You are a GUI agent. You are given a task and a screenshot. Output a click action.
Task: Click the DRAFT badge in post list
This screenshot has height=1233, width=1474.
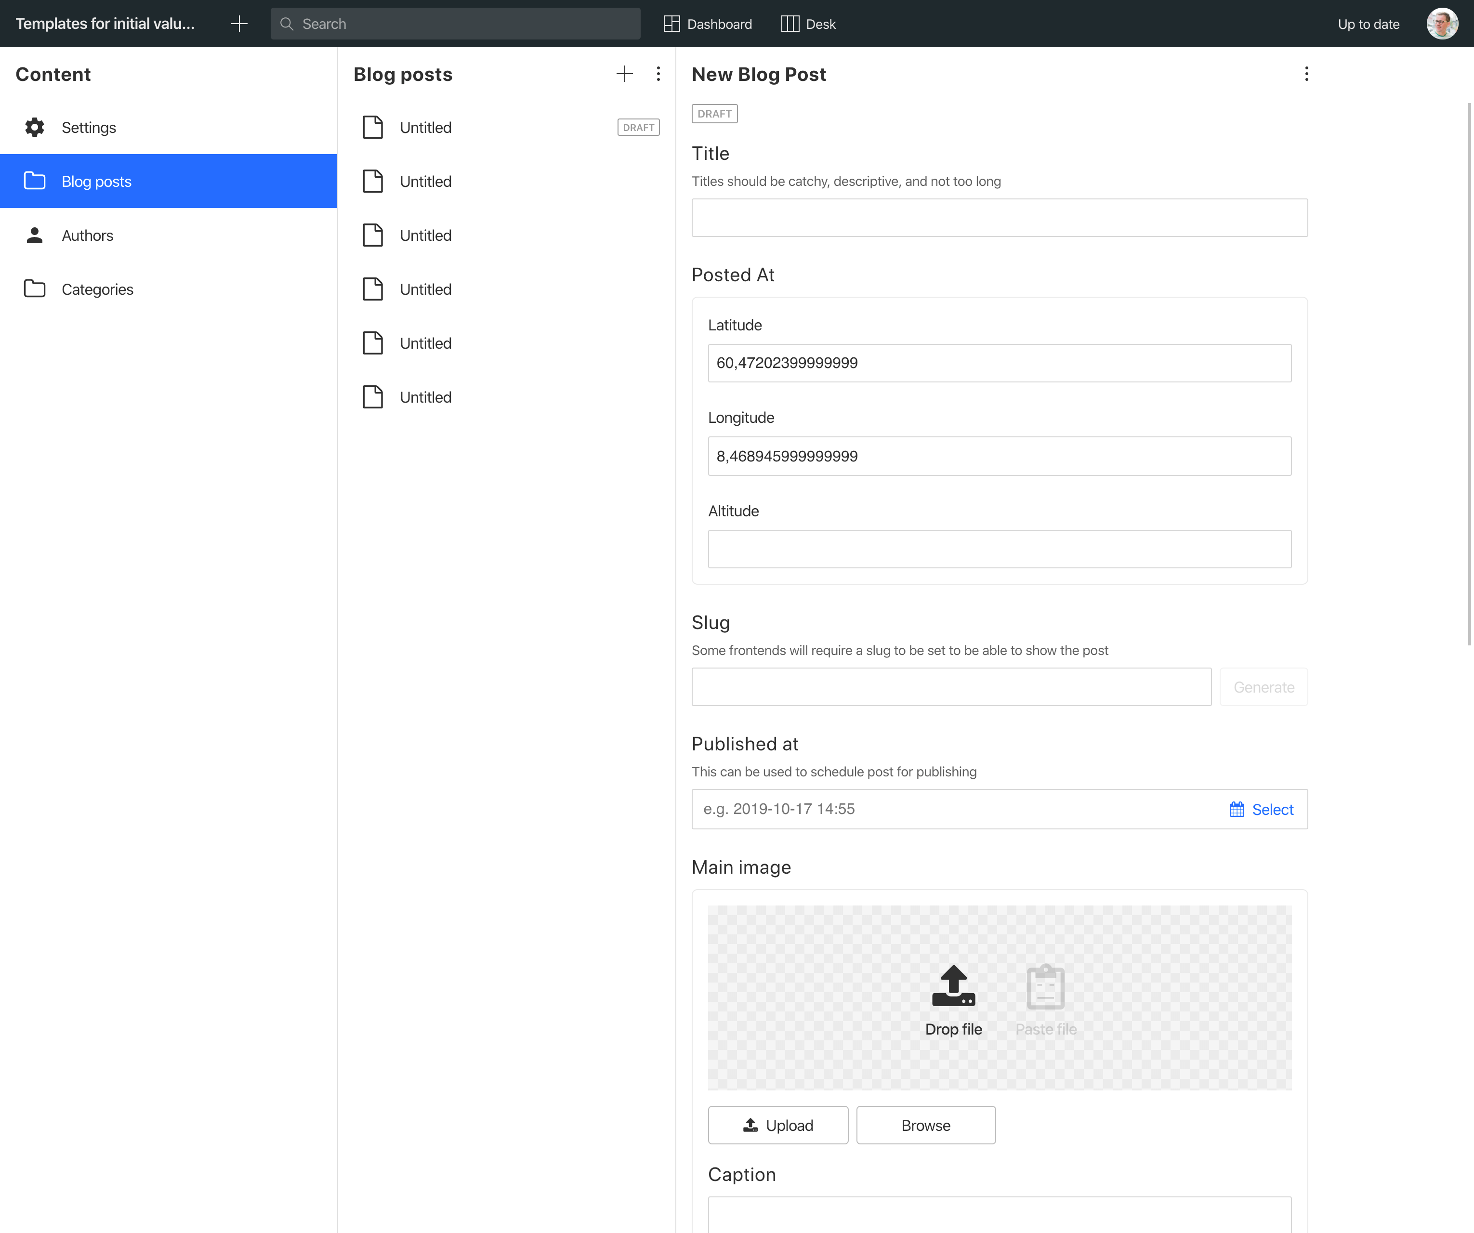[638, 127]
